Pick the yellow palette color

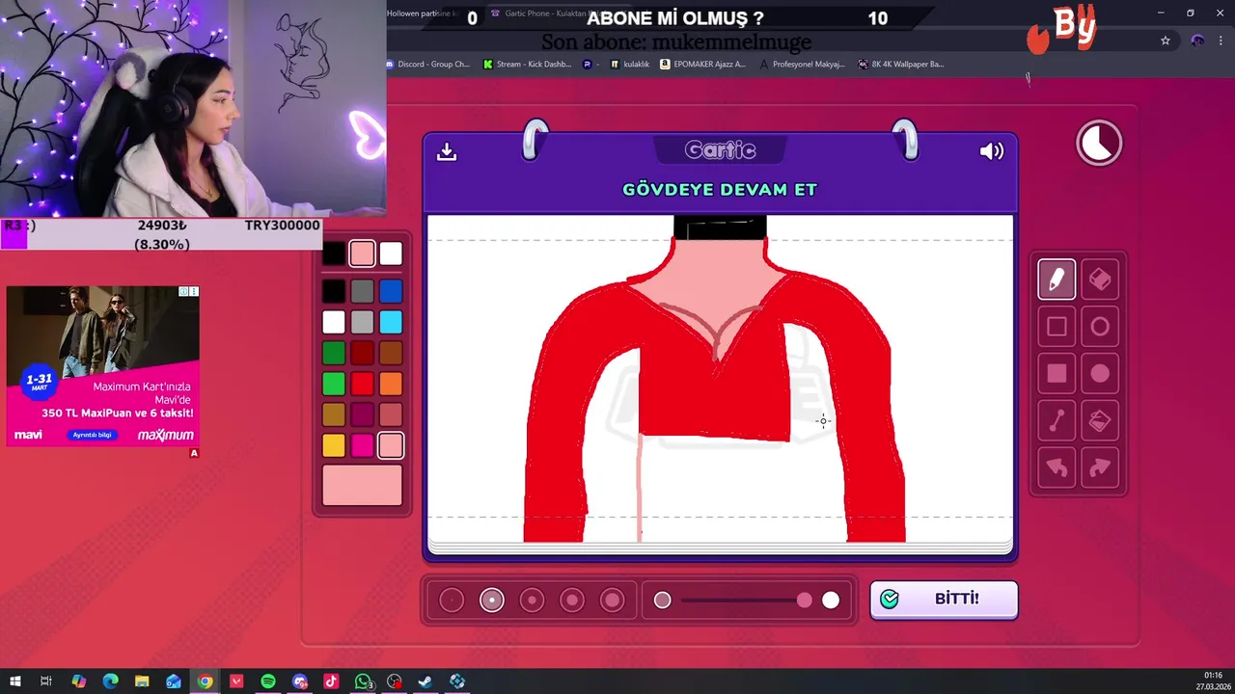333,445
